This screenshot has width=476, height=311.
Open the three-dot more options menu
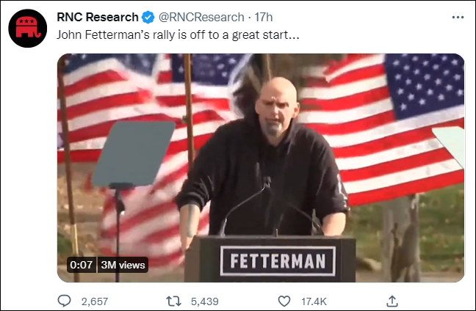(x=458, y=18)
